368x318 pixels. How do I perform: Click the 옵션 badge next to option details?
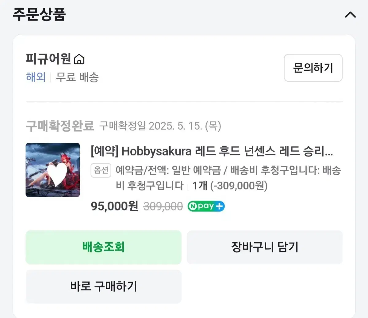[101, 170]
